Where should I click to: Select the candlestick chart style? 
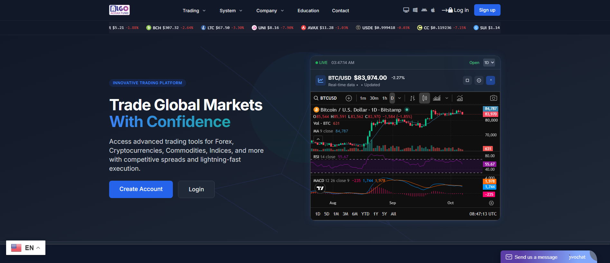[x=425, y=98]
